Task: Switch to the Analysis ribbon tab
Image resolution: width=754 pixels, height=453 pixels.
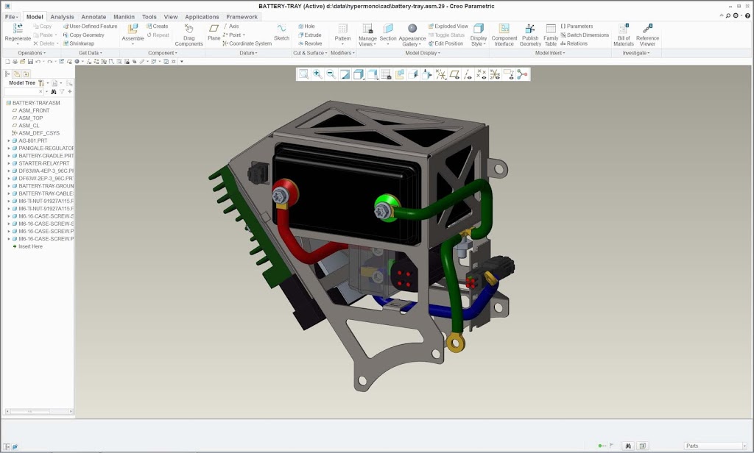Action: click(62, 16)
